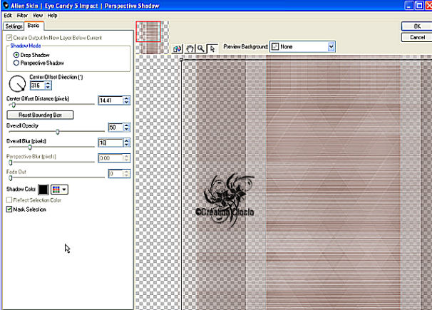Select the hand pan tool

[x=190, y=49]
